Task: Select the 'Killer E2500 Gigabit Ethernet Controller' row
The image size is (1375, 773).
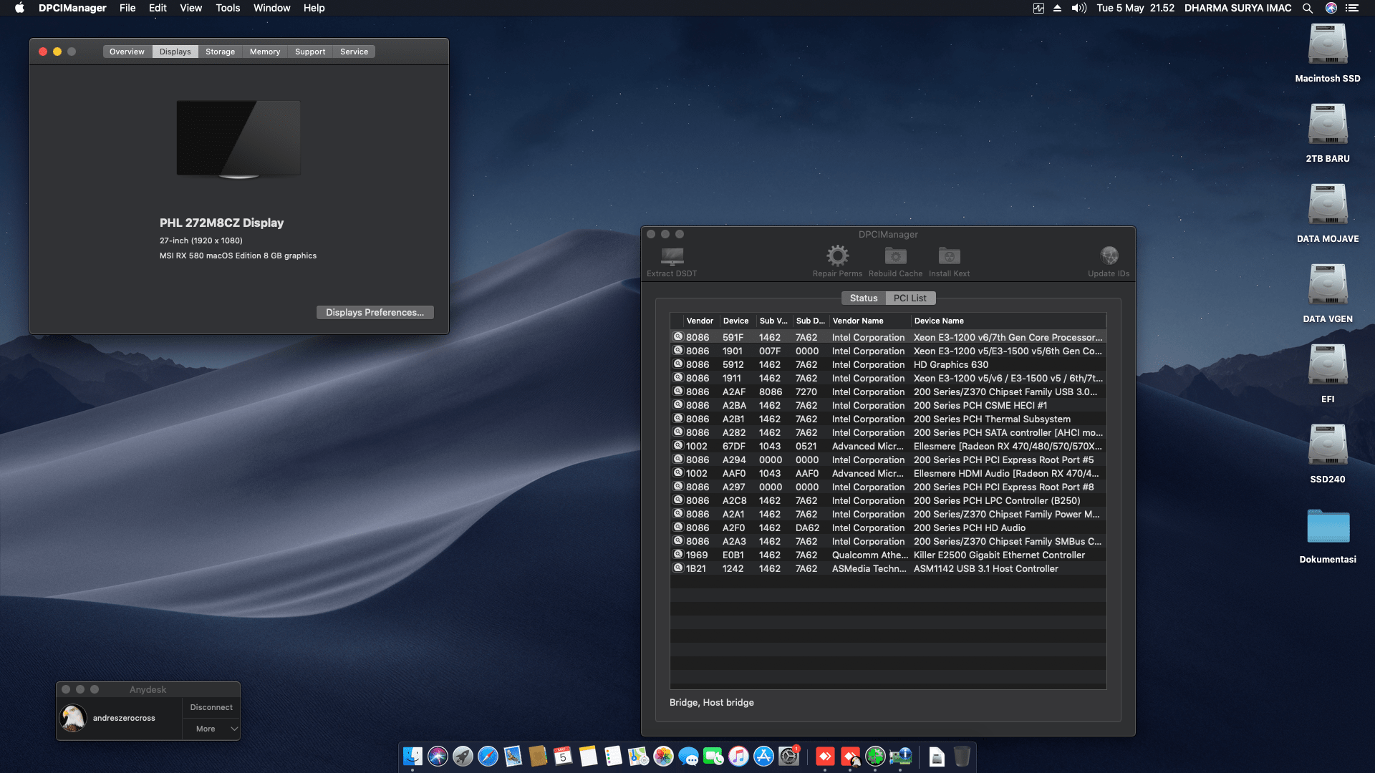Action: pyautogui.click(x=888, y=555)
